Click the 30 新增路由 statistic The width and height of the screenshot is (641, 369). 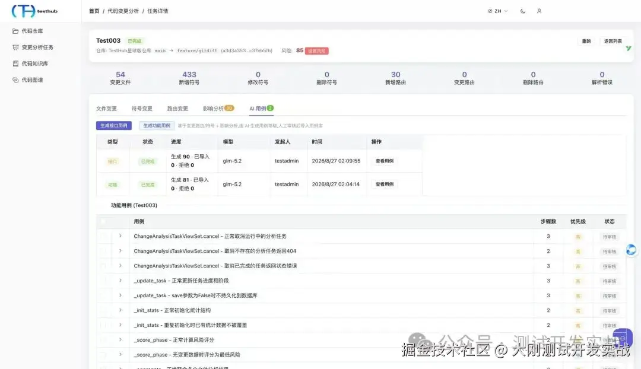tap(395, 78)
